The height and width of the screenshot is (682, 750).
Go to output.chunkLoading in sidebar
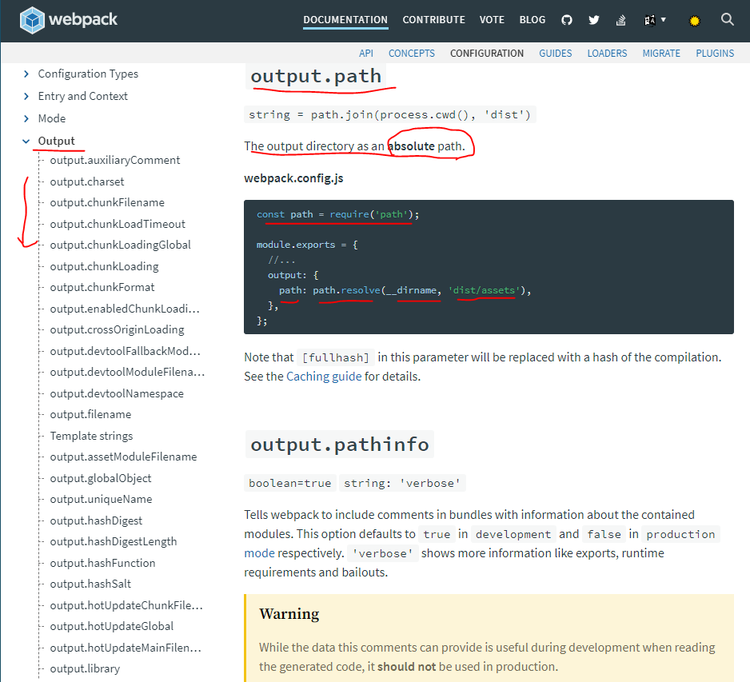[x=104, y=266]
